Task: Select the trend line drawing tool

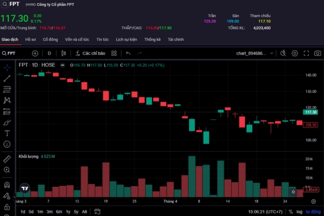Action: point(7,78)
